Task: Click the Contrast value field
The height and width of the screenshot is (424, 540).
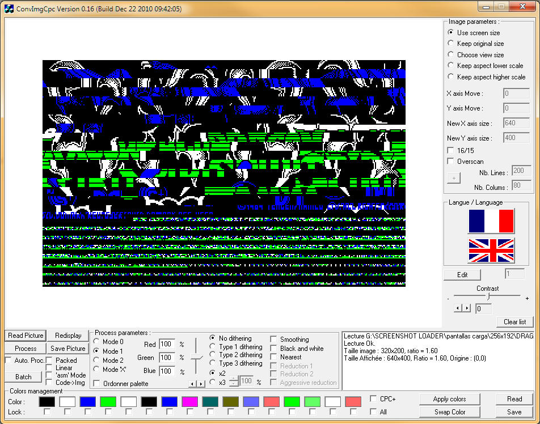Action: point(483,309)
